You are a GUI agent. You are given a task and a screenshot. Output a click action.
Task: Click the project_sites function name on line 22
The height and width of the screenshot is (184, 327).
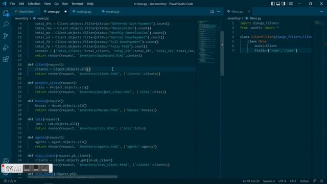(47, 83)
